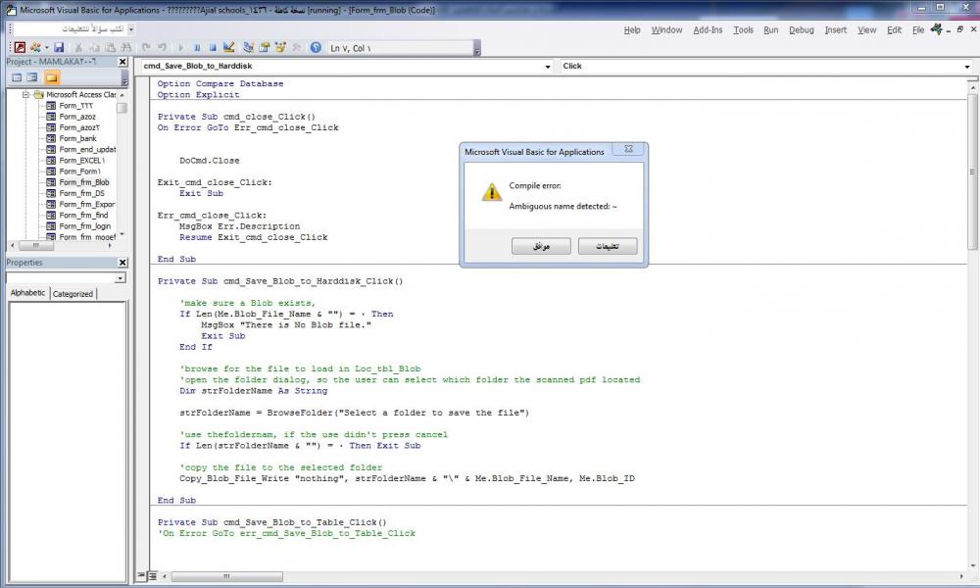This screenshot has width=980, height=588.
Task: Click the Redo toolbar icon
Action: tap(163, 47)
